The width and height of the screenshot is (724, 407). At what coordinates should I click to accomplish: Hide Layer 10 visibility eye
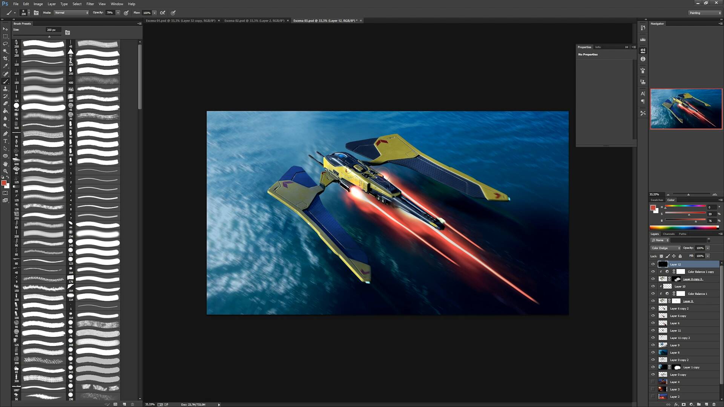[653, 286]
